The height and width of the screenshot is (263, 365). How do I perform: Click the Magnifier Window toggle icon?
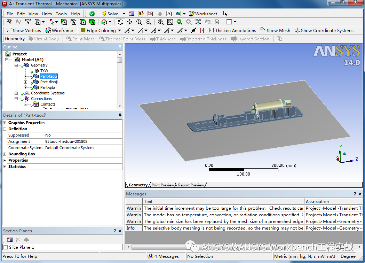click(170, 22)
